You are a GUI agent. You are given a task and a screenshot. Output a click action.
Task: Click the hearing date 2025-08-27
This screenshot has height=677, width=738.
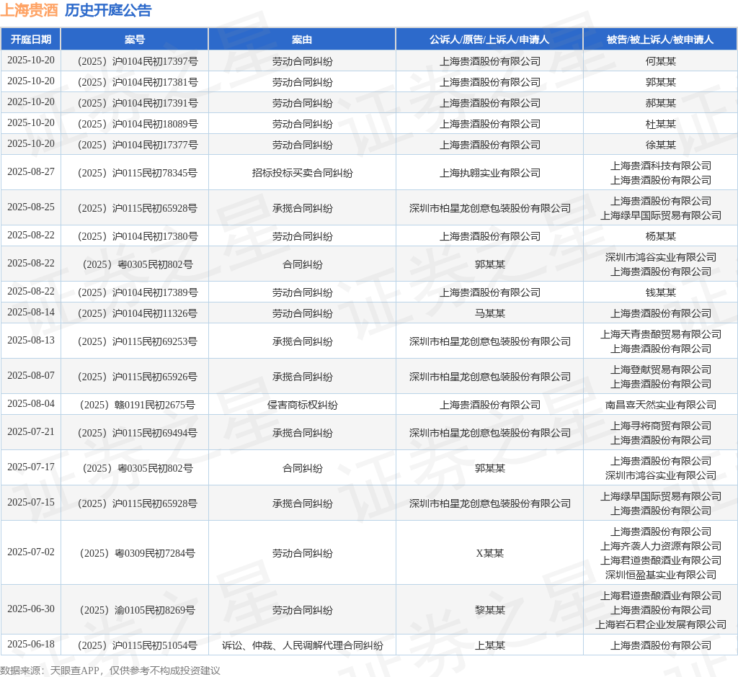click(30, 172)
